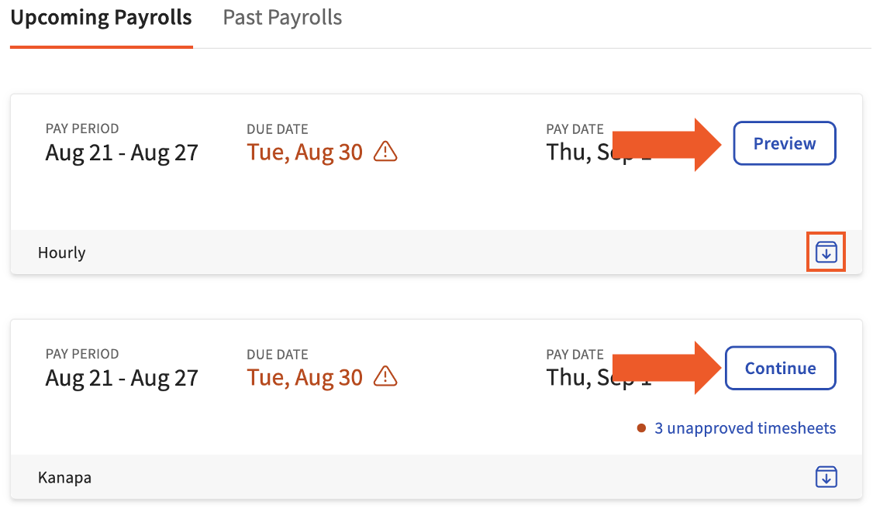This screenshot has height=508, width=873.
Task: Click the orange dot beside unapproved timesheets
Action: (640, 427)
